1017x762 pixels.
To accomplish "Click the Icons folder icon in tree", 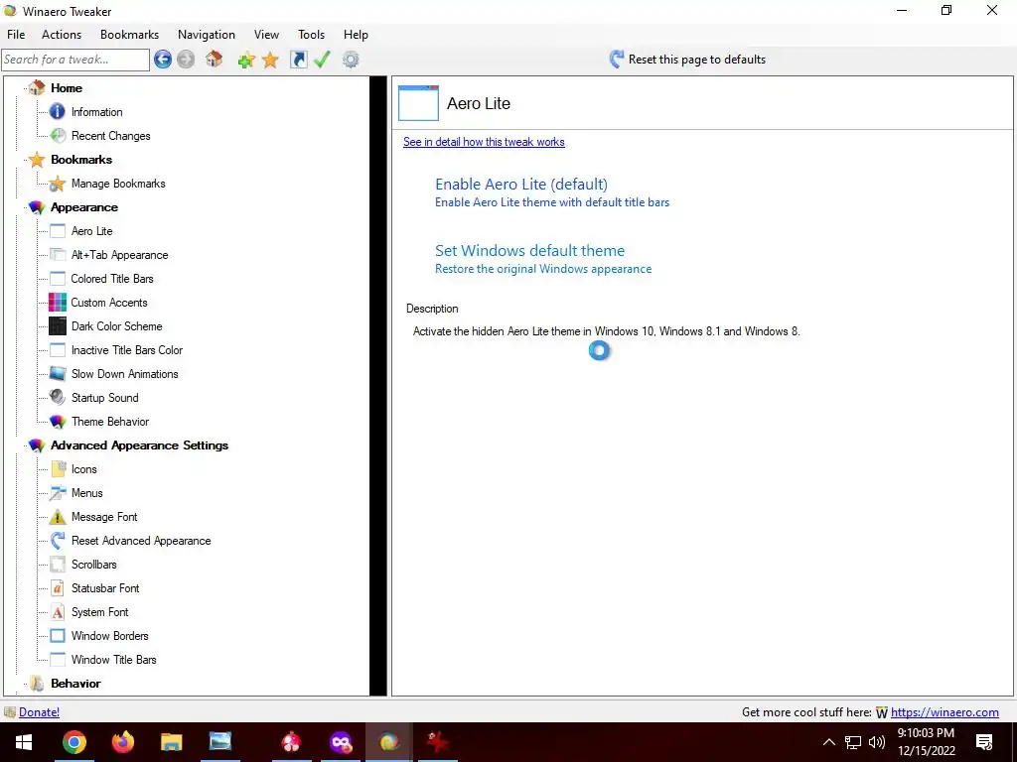I will 58,469.
